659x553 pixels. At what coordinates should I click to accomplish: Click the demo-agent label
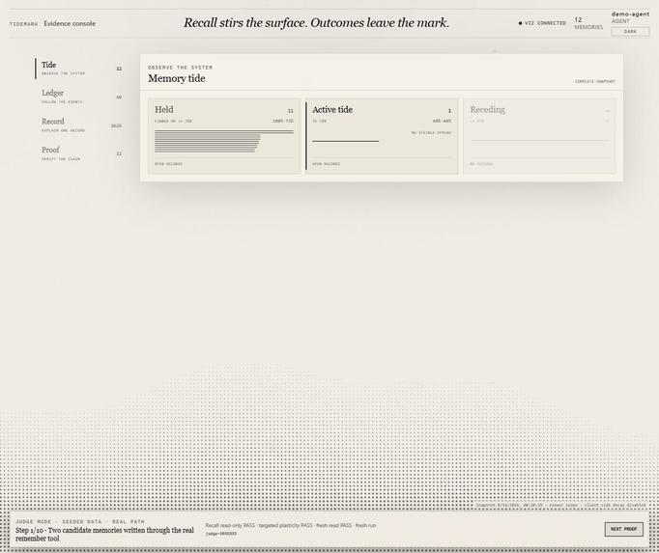point(630,14)
